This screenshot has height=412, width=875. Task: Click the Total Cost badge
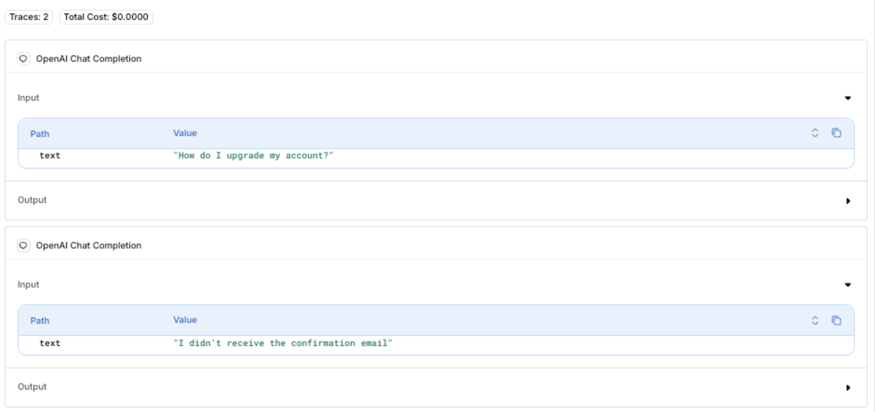(106, 17)
